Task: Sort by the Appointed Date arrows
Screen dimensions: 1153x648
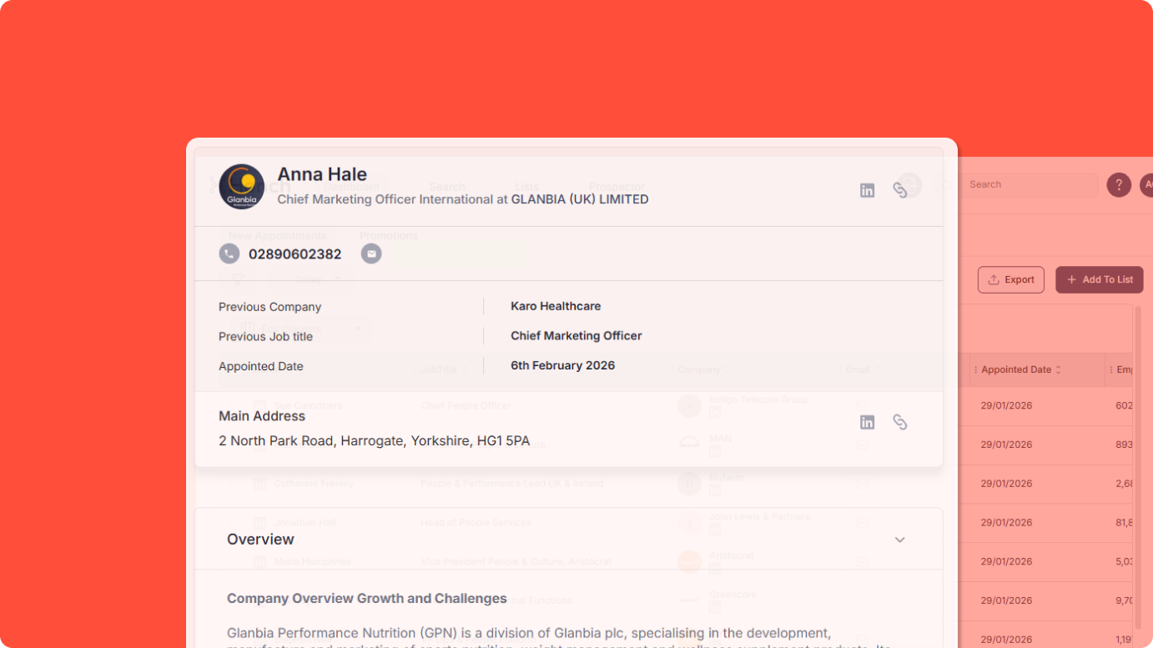Action: point(1058,369)
